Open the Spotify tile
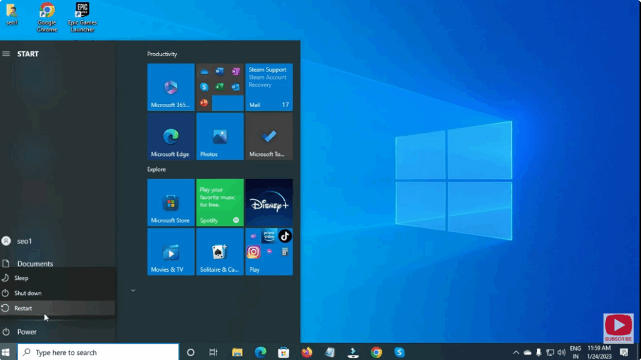 point(220,202)
